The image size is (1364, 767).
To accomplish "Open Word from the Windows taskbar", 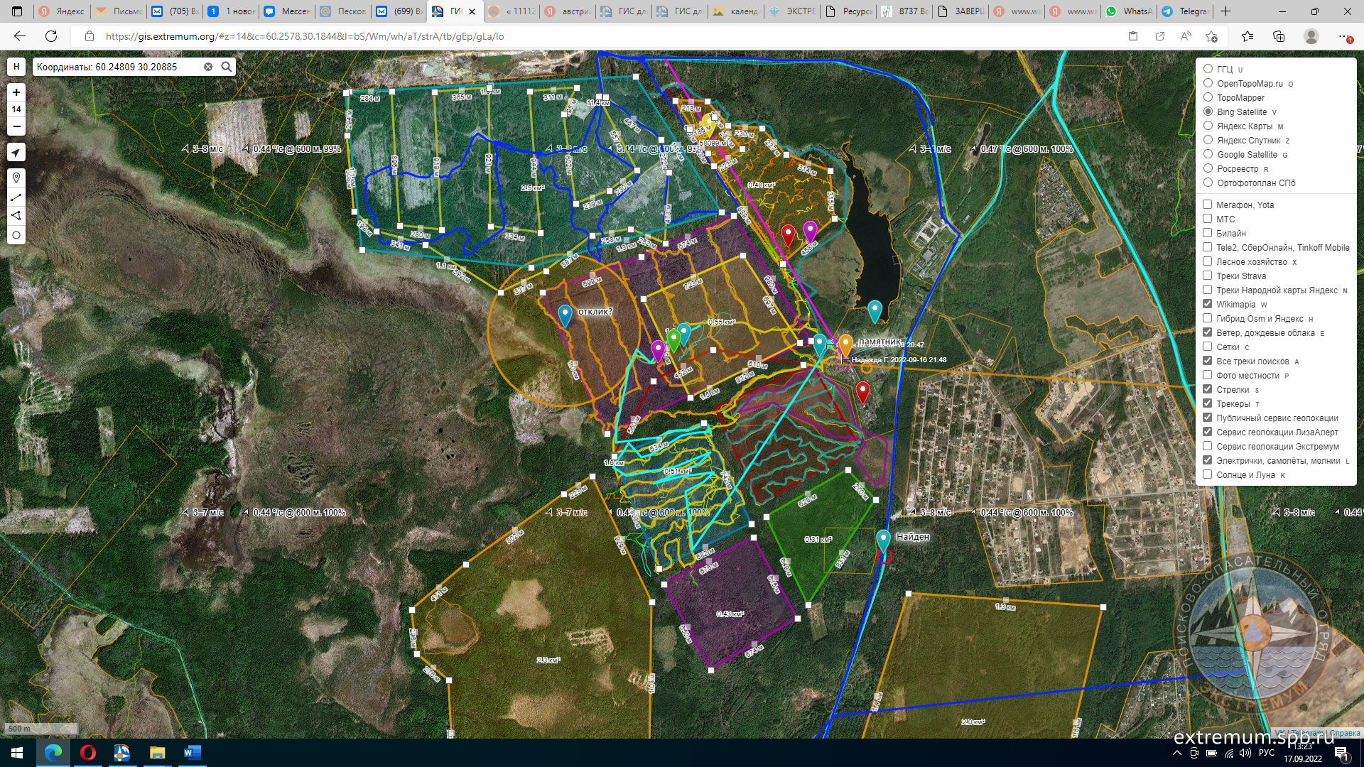I will click(x=192, y=753).
